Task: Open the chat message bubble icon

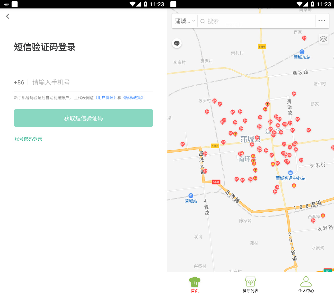Action: tap(177, 43)
